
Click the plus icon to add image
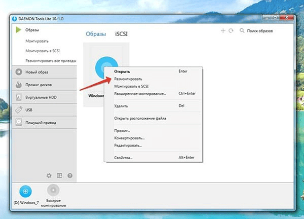pos(223,30)
